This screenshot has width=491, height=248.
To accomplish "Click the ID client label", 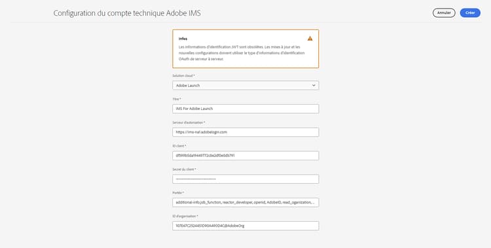I will click(179, 146).
